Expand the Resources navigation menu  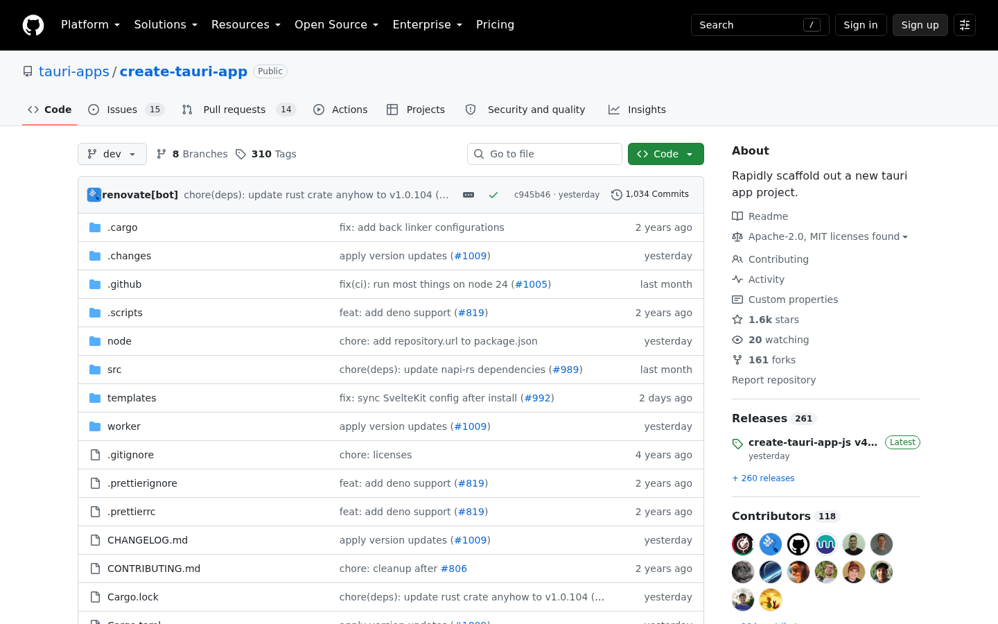point(246,25)
